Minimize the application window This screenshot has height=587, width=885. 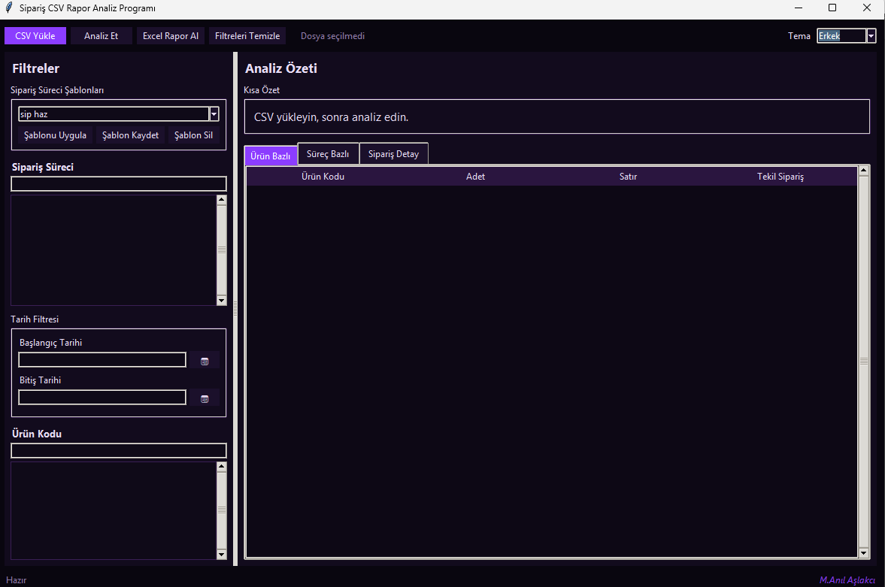point(798,8)
